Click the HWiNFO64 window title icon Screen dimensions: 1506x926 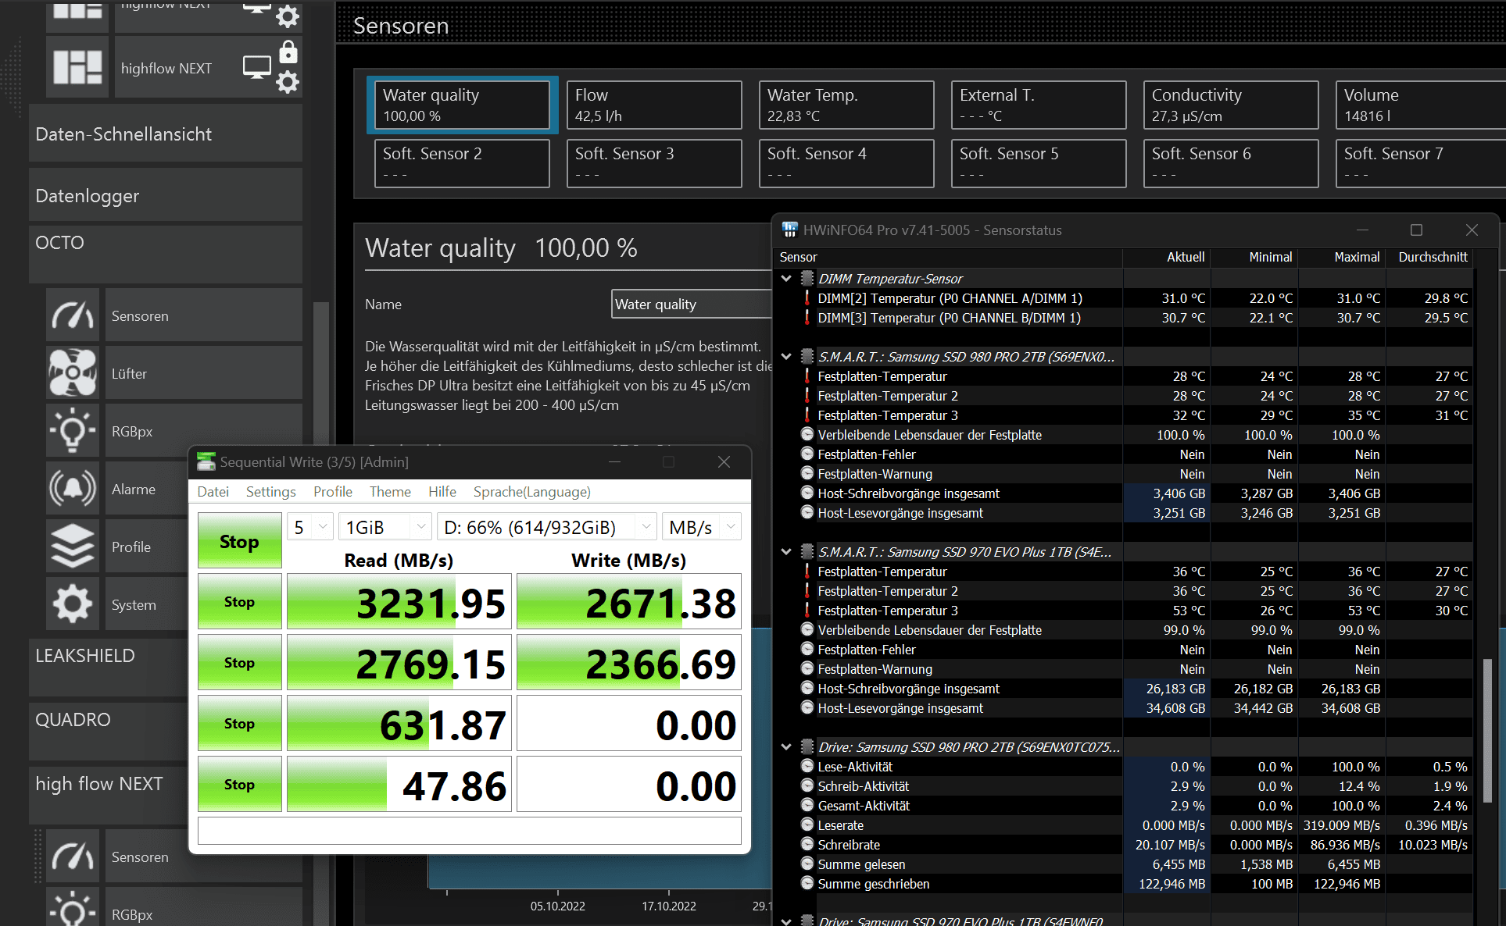(789, 230)
